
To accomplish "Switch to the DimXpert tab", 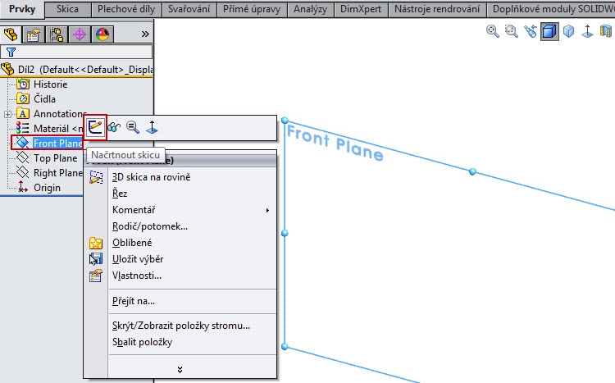I will click(x=361, y=9).
